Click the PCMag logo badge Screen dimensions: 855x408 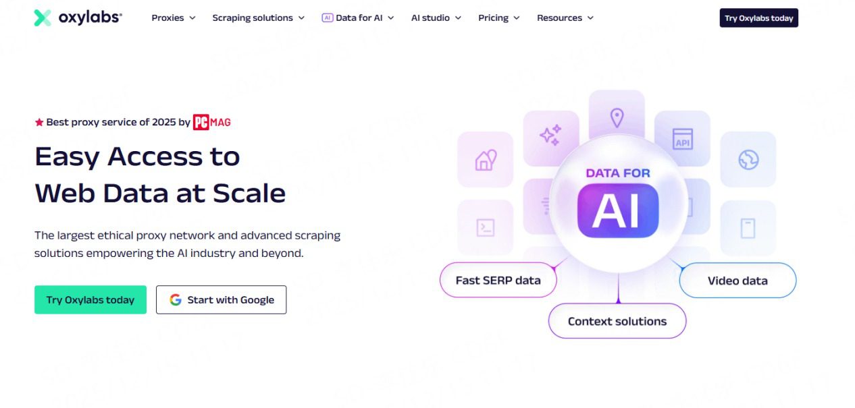pos(212,122)
